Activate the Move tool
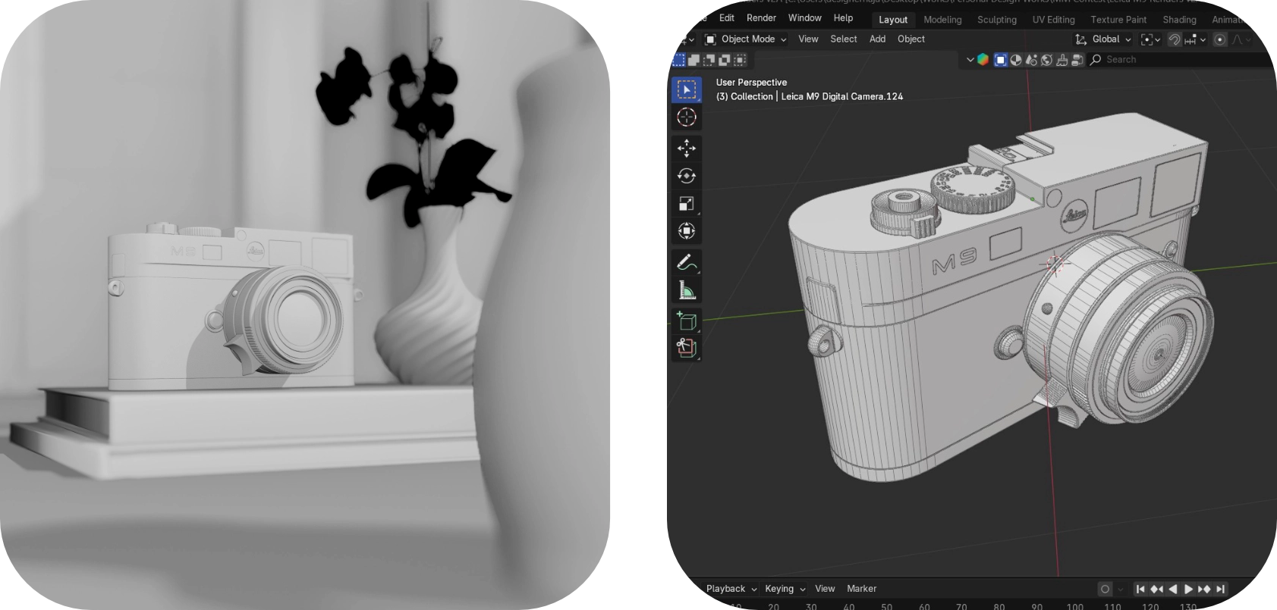1277x610 pixels. (687, 148)
